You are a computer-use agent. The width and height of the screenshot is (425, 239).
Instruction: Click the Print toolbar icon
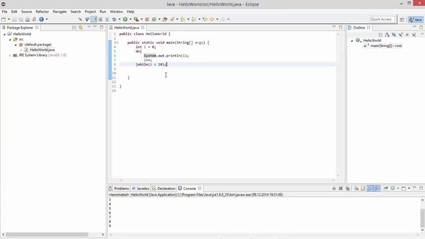coord(27,19)
